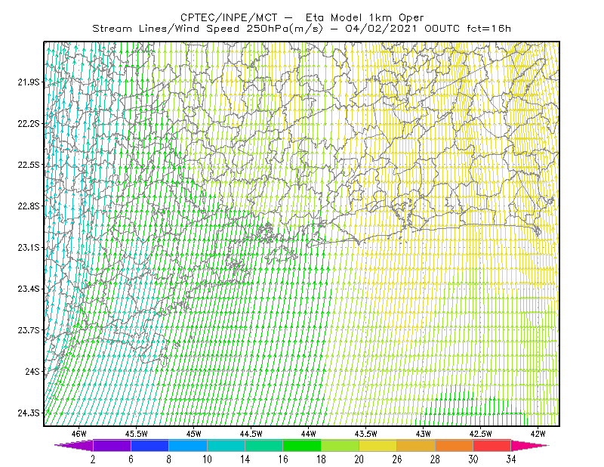The width and height of the screenshot is (604, 467).
Task: Click the yellow 20-26 colorbar segment
Action: [378, 445]
